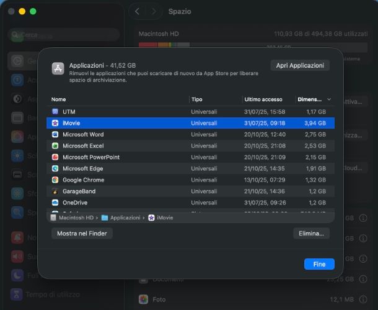
Task: Click the iMovie icon in path bar
Action: (151, 217)
